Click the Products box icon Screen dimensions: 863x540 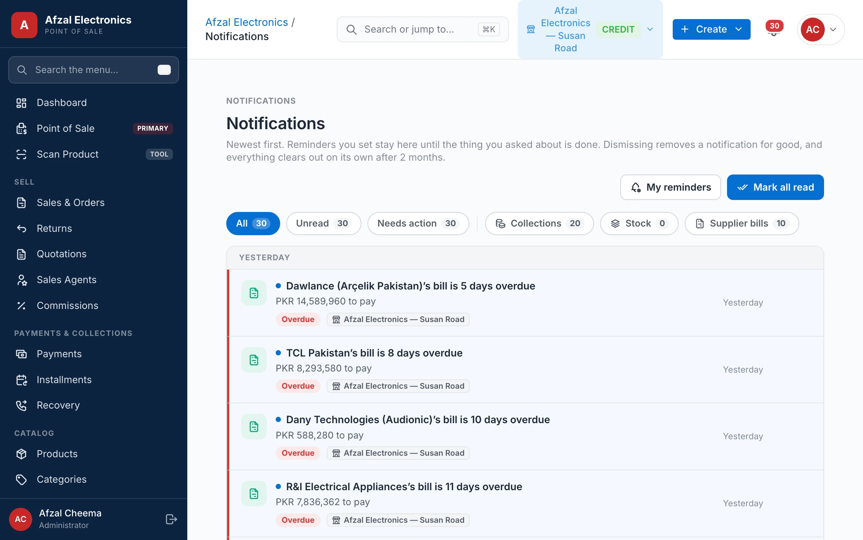click(x=21, y=454)
